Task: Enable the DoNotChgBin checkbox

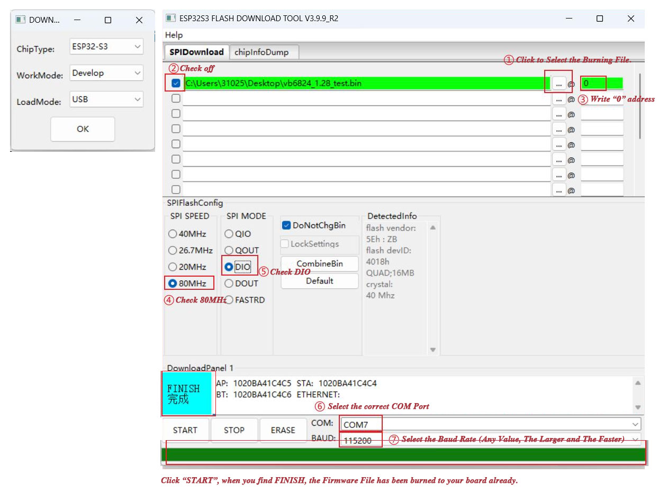Action: [286, 225]
